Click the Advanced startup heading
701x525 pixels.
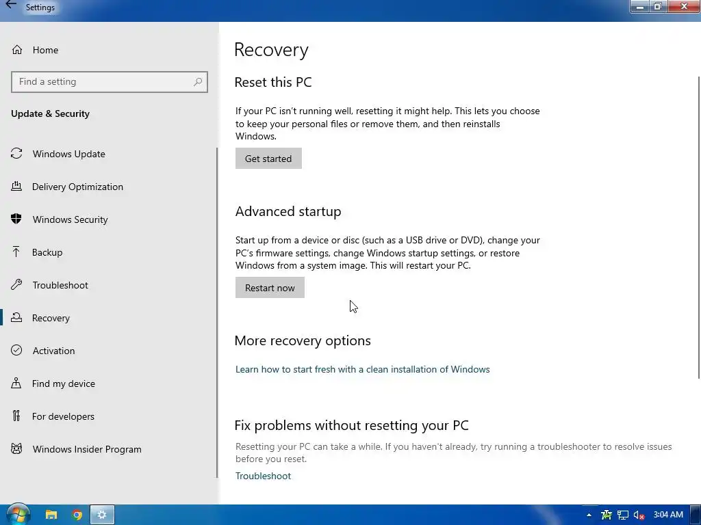pyautogui.click(x=288, y=211)
